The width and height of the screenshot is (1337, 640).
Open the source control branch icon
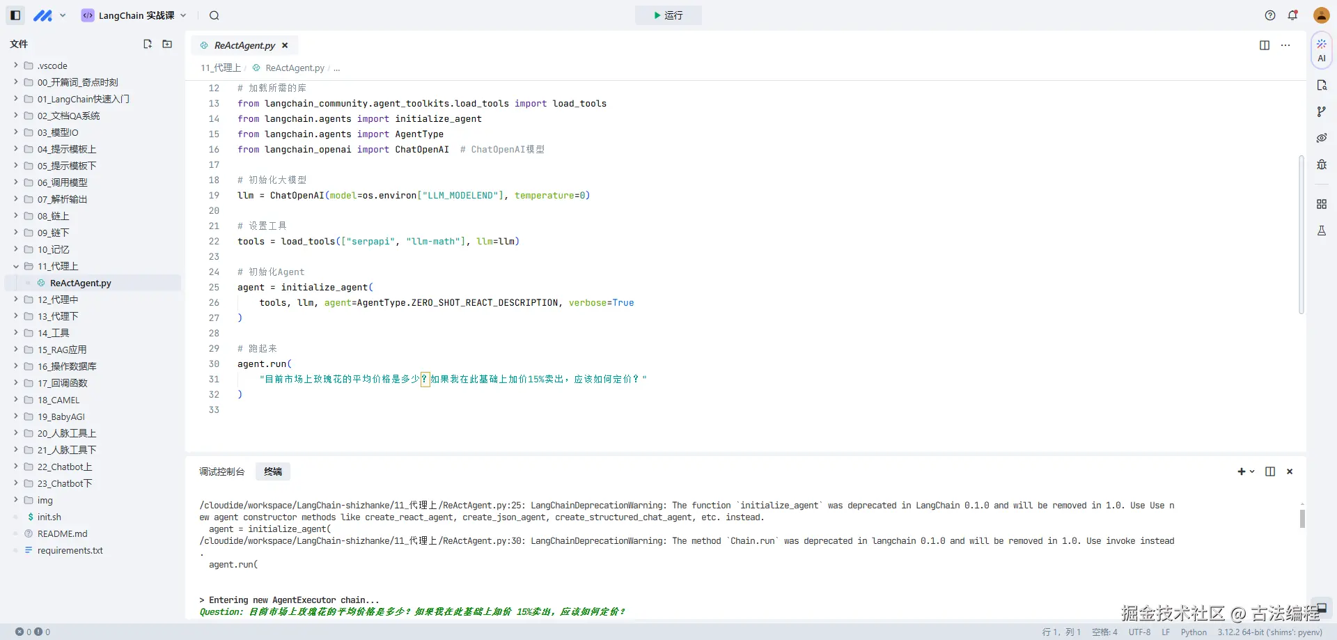[x=1321, y=111]
